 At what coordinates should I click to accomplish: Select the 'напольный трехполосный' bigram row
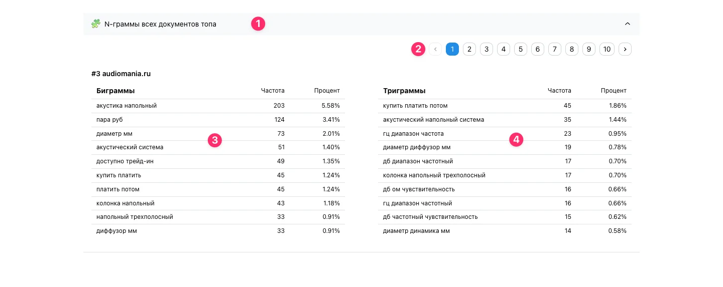point(218,217)
